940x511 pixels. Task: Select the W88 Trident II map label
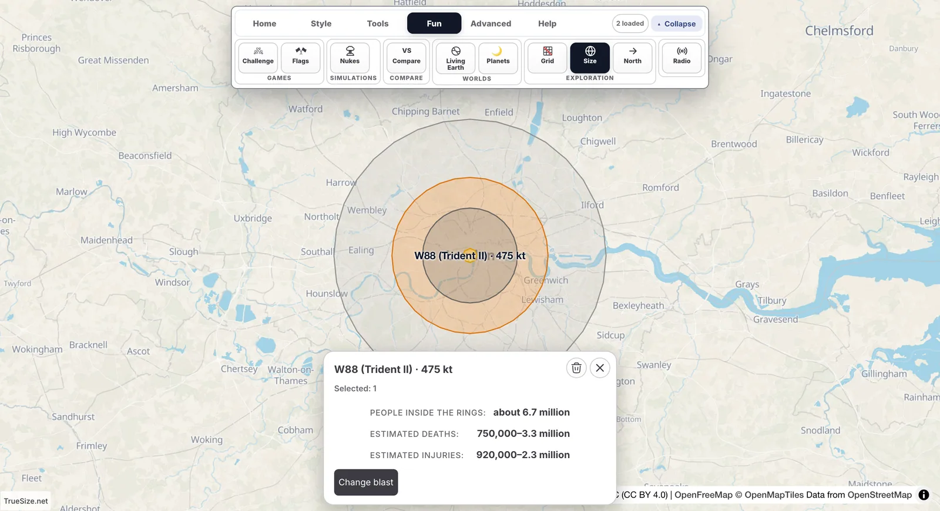click(470, 255)
